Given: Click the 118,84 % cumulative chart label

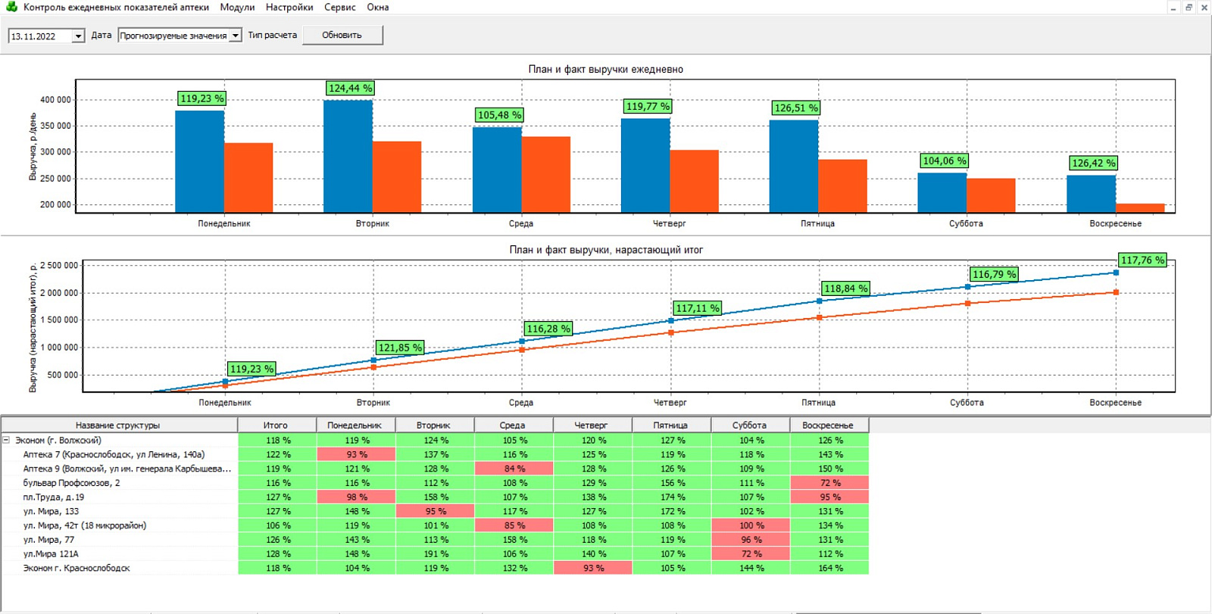Looking at the screenshot, I should click(846, 288).
